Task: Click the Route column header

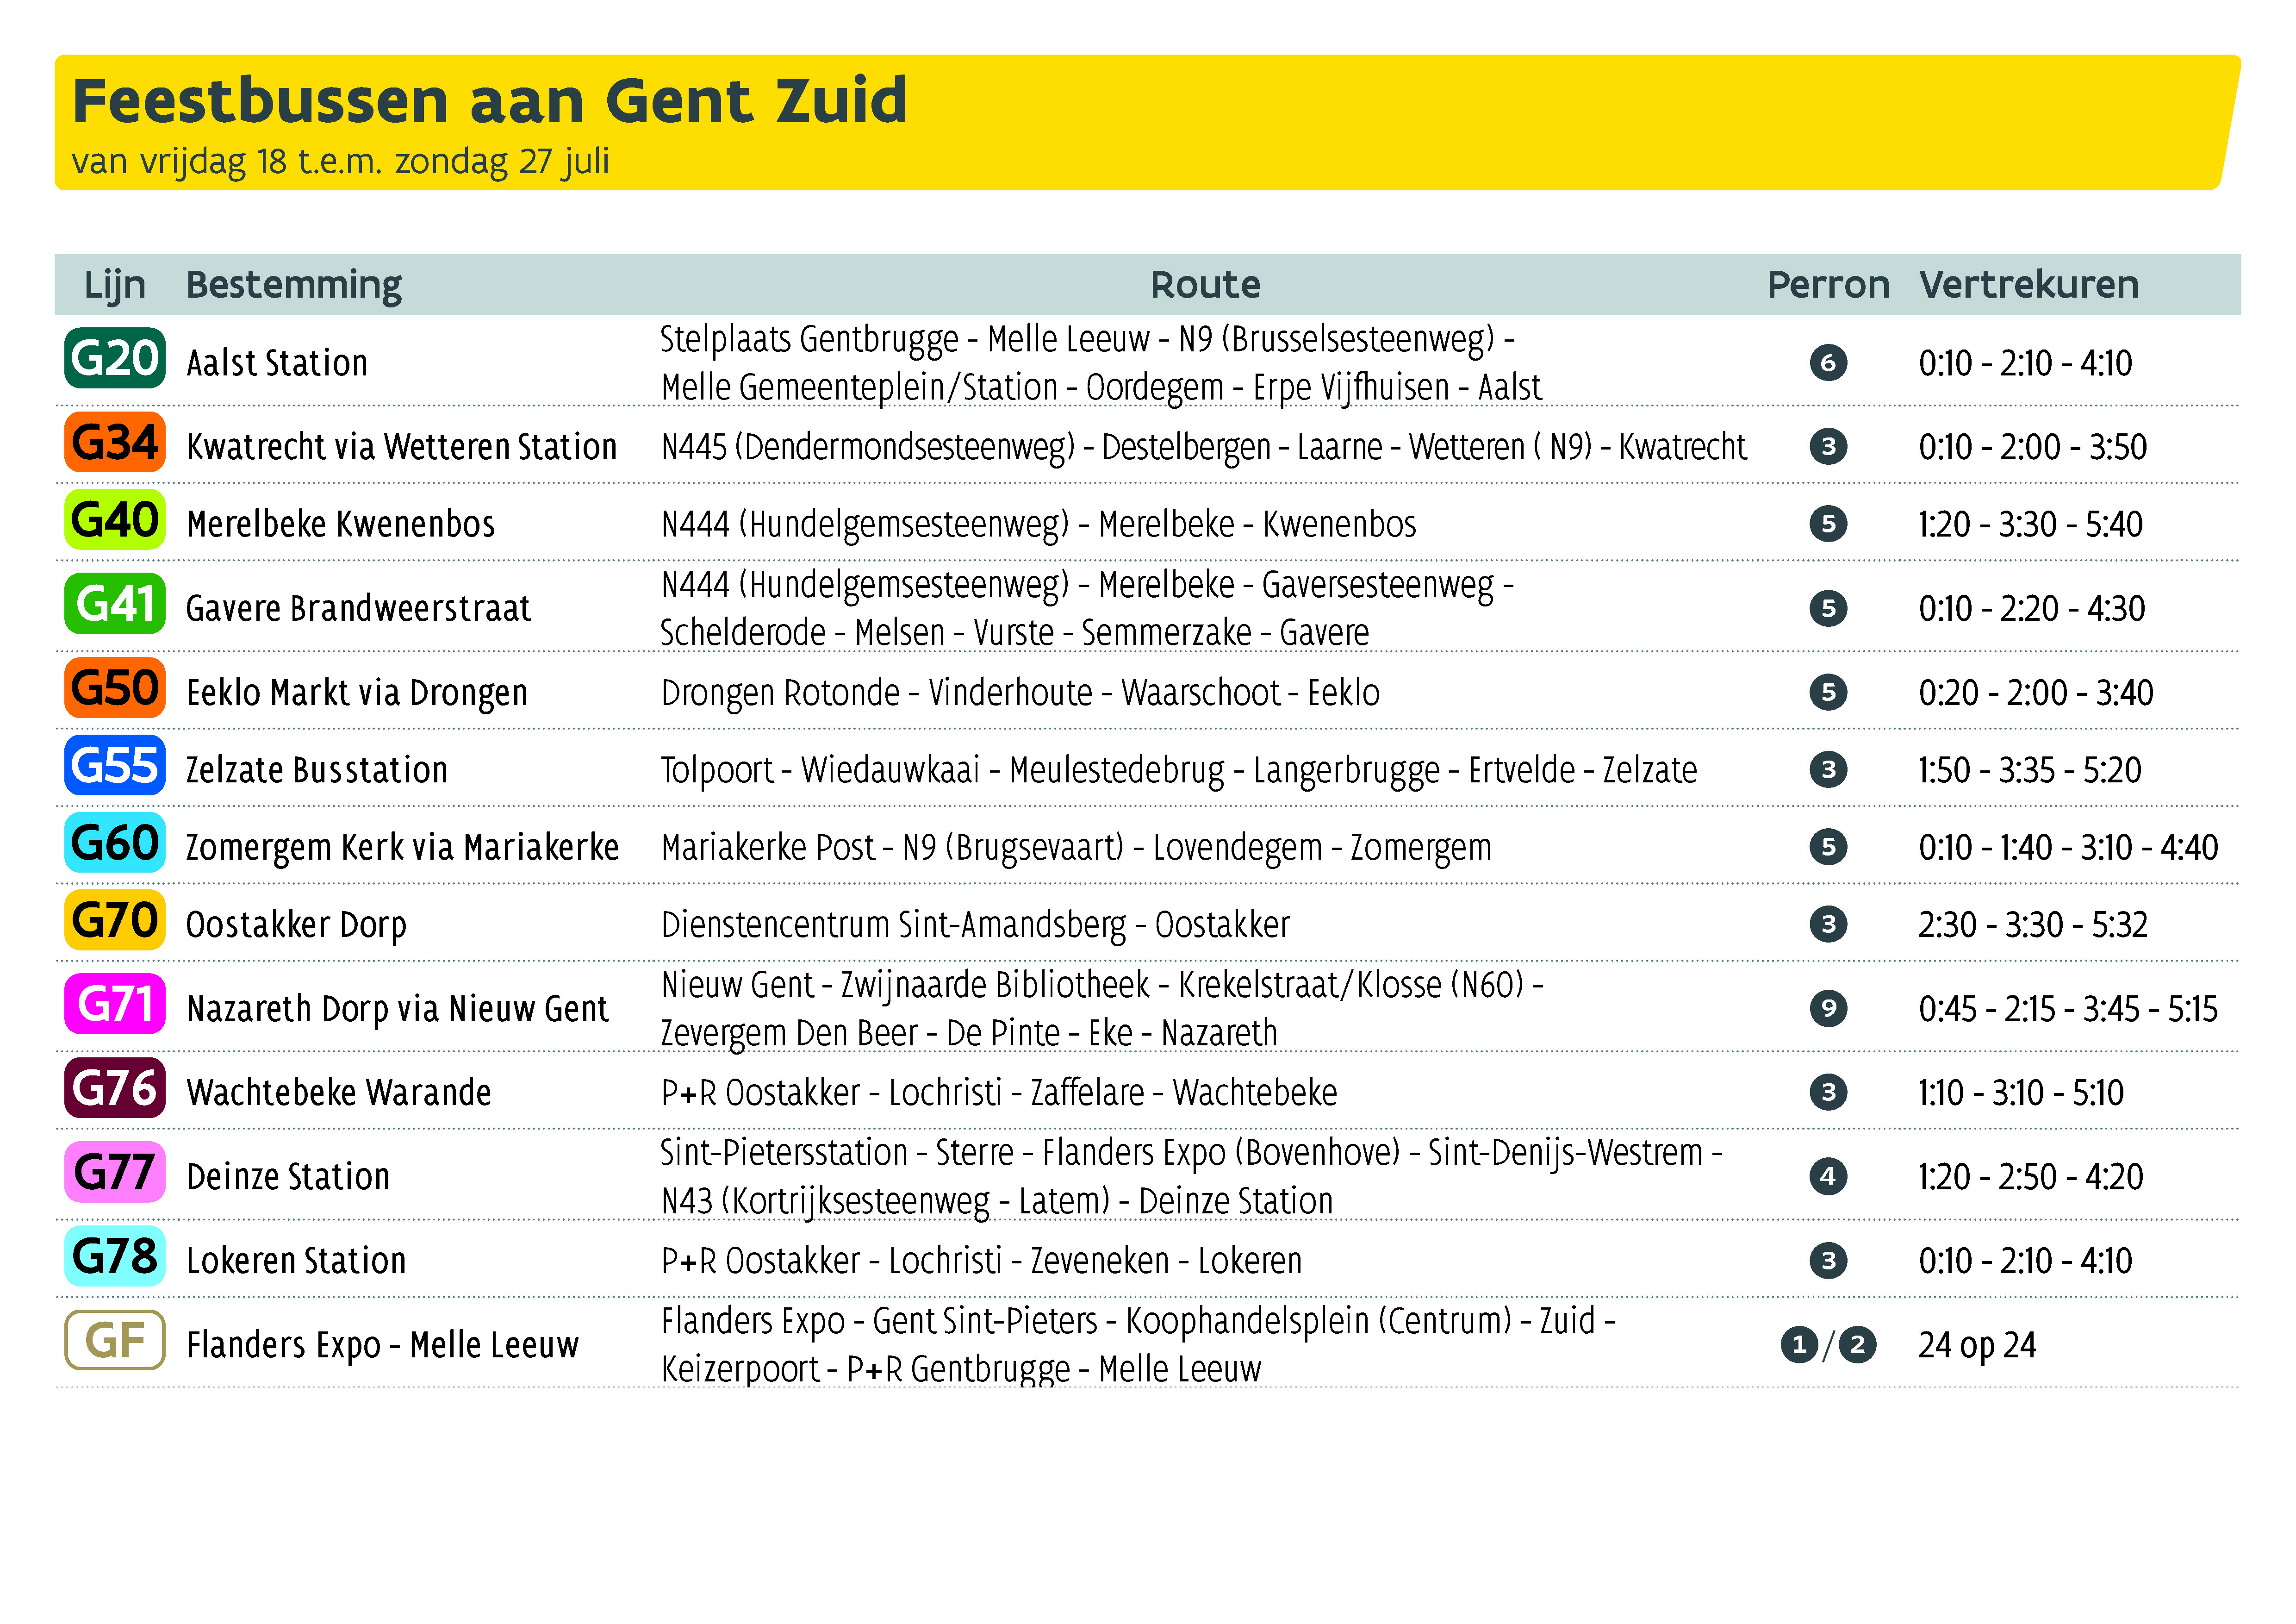Action: 1205,285
